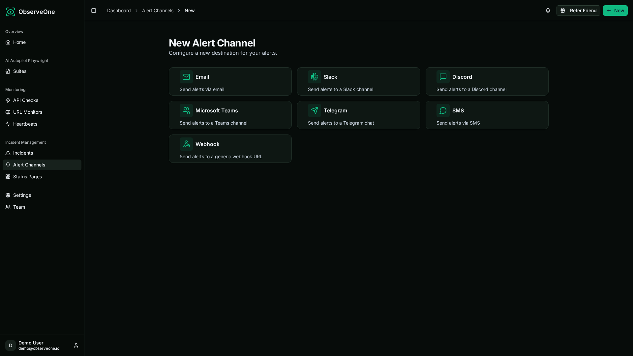Go to Team page

[42, 207]
